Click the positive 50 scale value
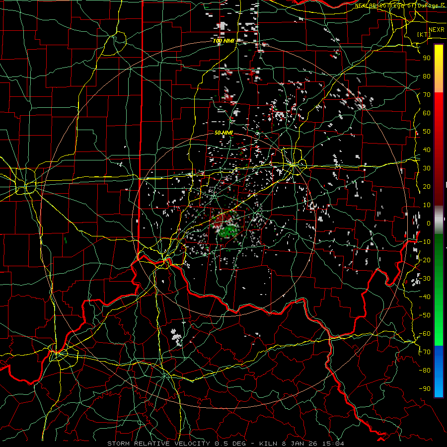 click(x=427, y=132)
